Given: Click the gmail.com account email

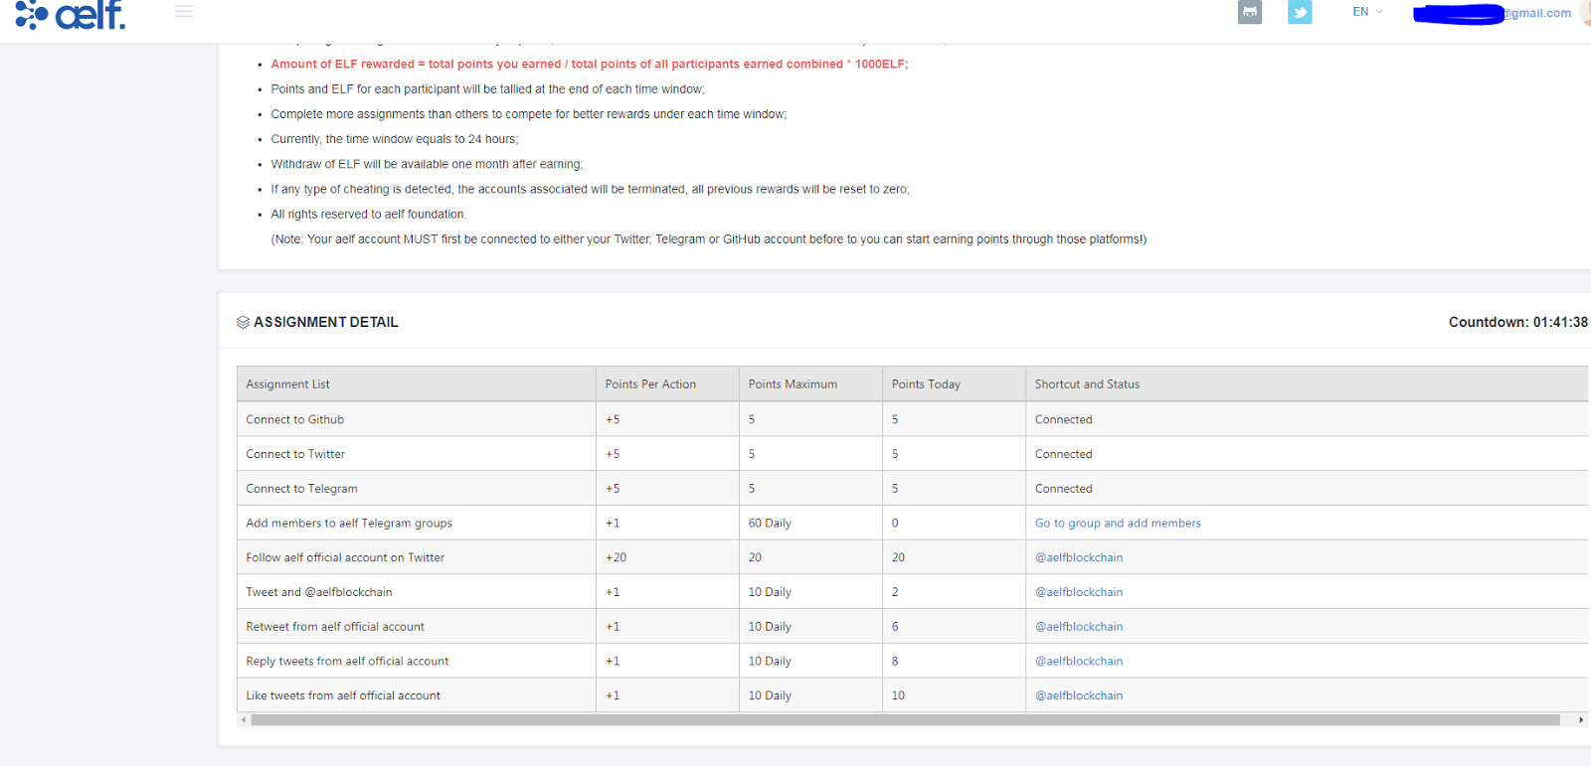Looking at the screenshot, I should click(1493, 13).
